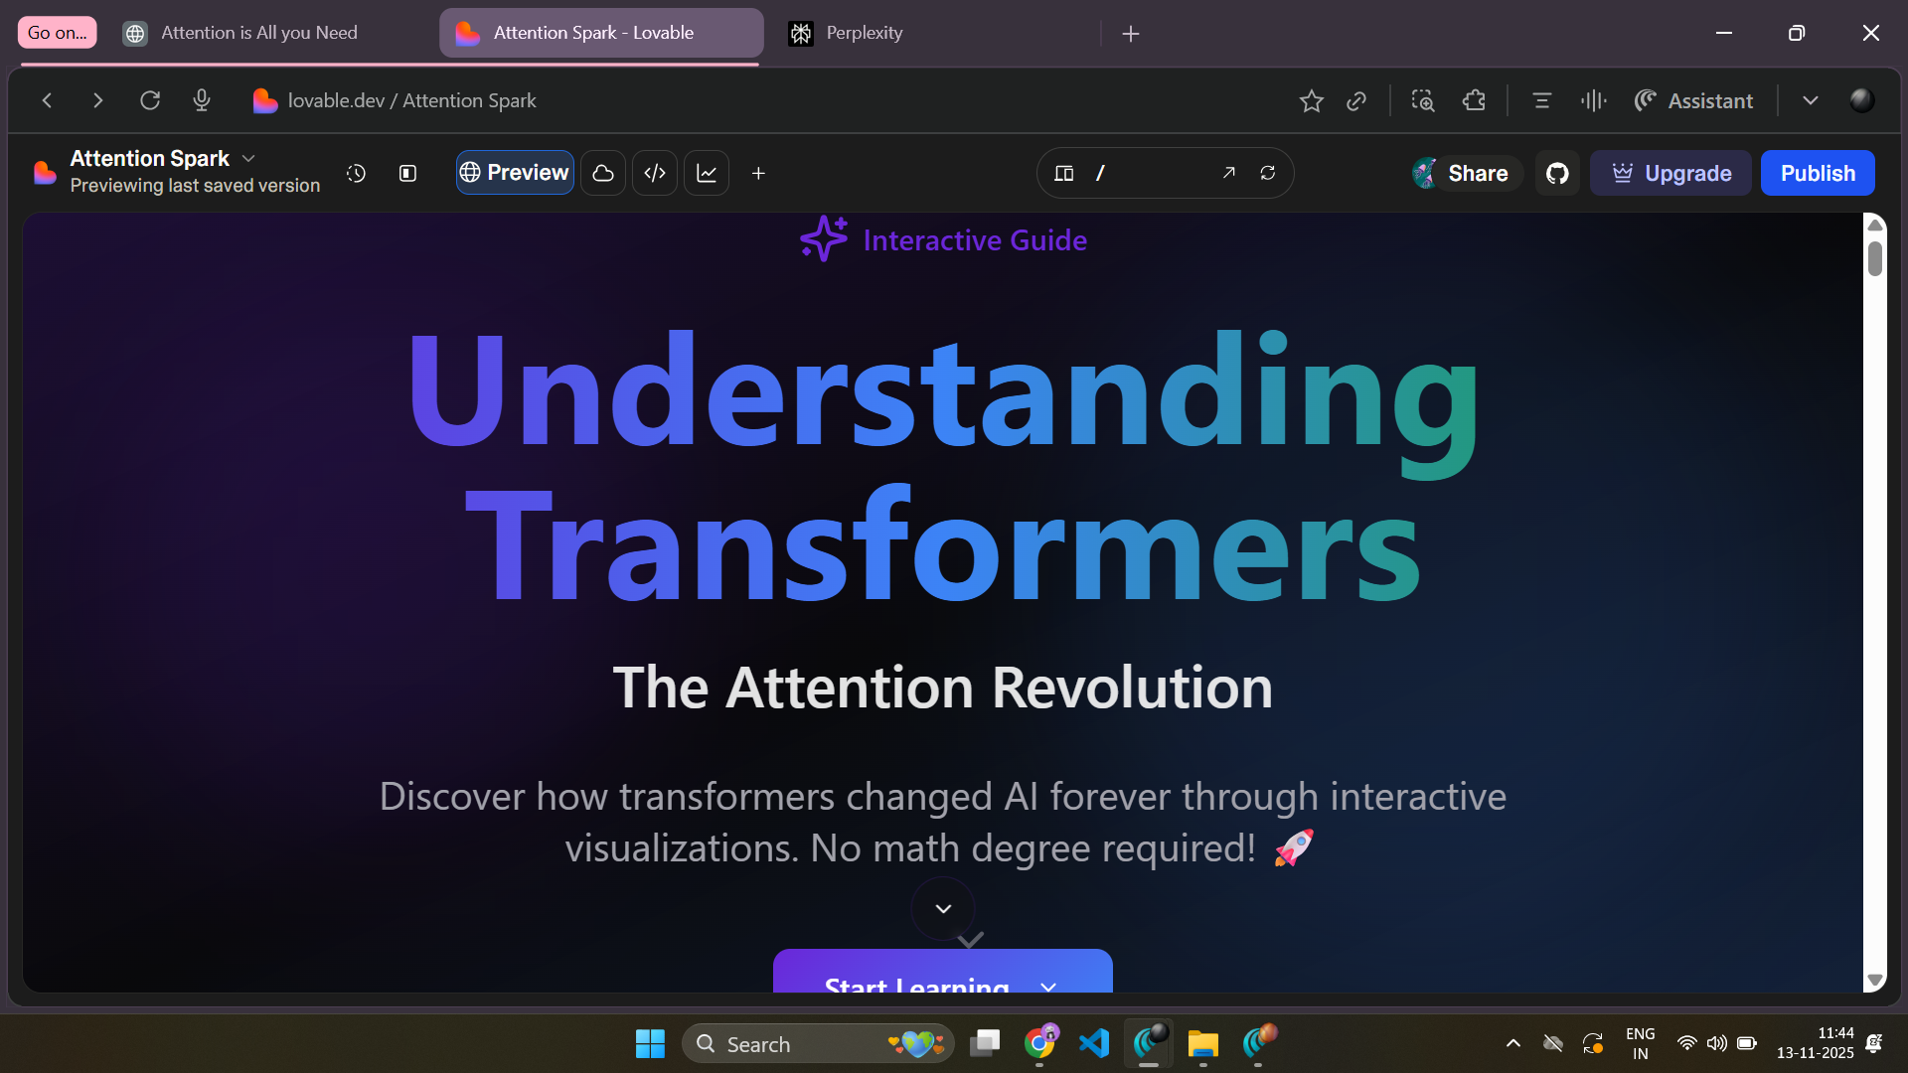
Task: Open the project version history clock icon
Action: (356, 173)
